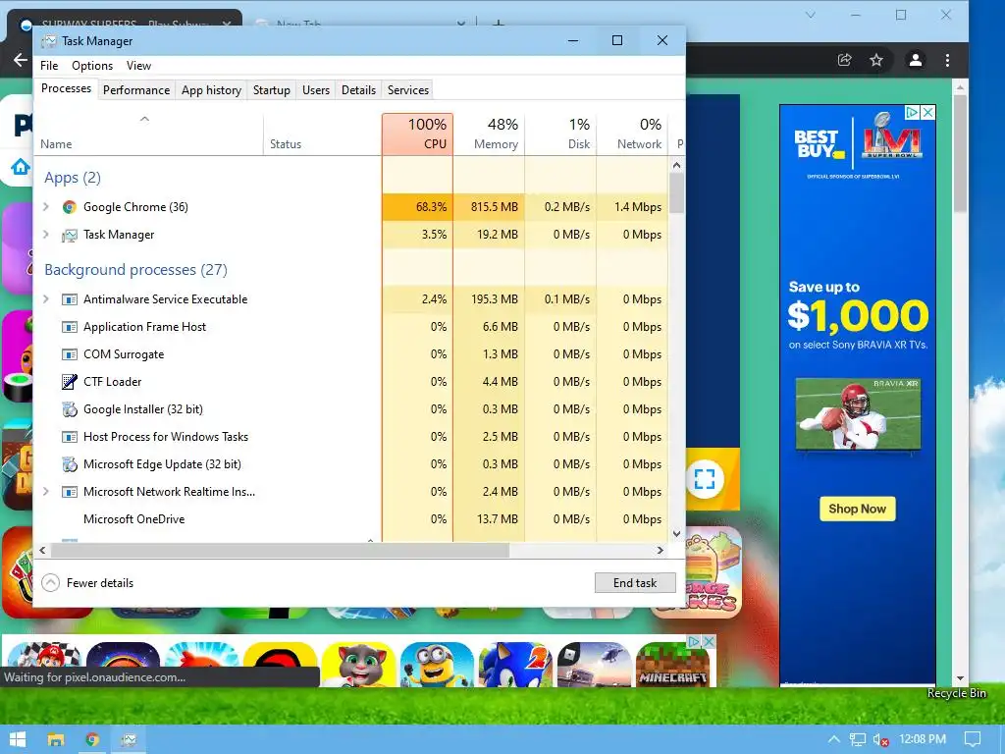Viewport: 1005px width, 754px height.
Task: Open Chrome tab search dropdown arrow
Action: (x=811, y=15)
